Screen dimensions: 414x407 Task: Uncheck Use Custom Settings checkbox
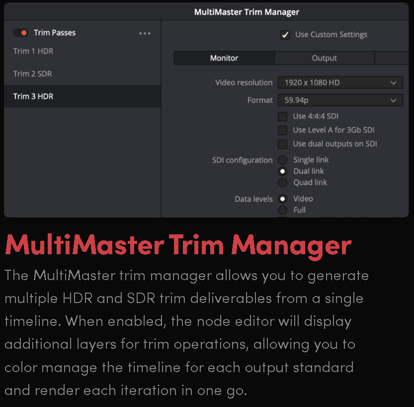285,35
